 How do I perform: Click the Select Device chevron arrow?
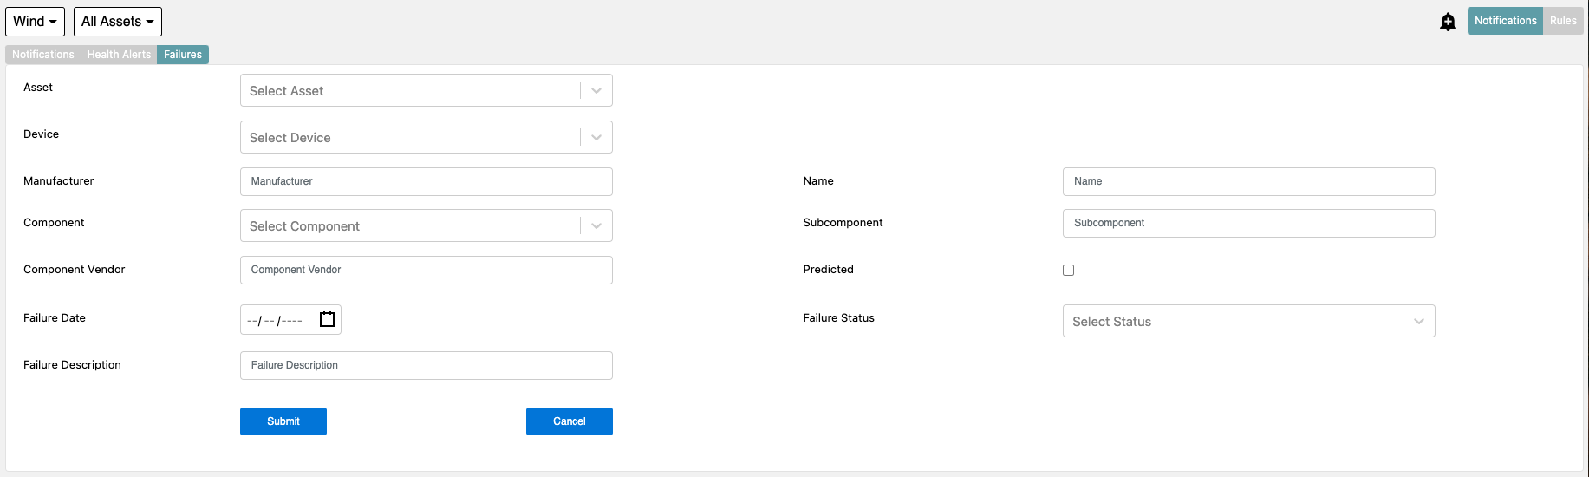click(596, 137)
